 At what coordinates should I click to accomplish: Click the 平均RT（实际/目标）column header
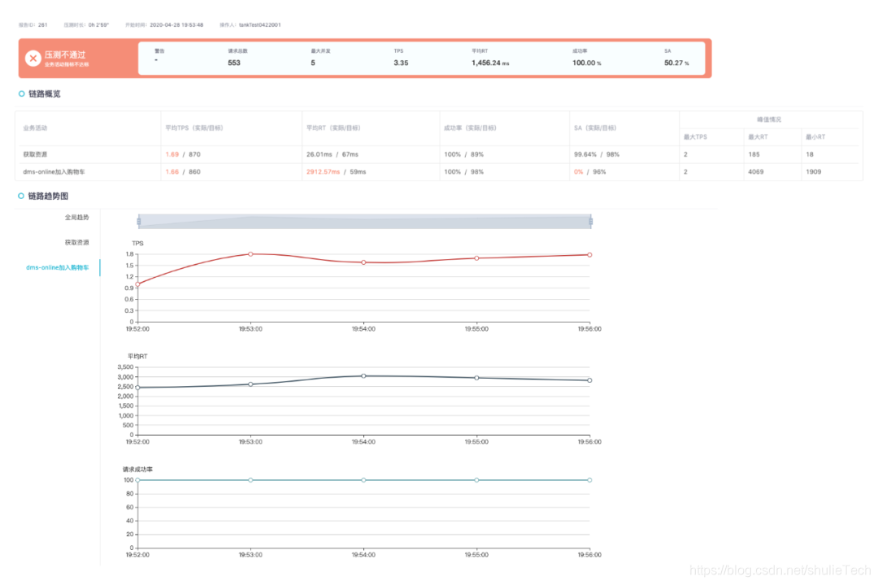tap(334, 128)
